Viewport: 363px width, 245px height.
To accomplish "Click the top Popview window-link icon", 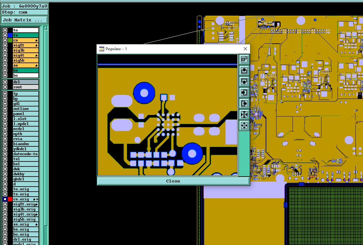I will (244, 59).
